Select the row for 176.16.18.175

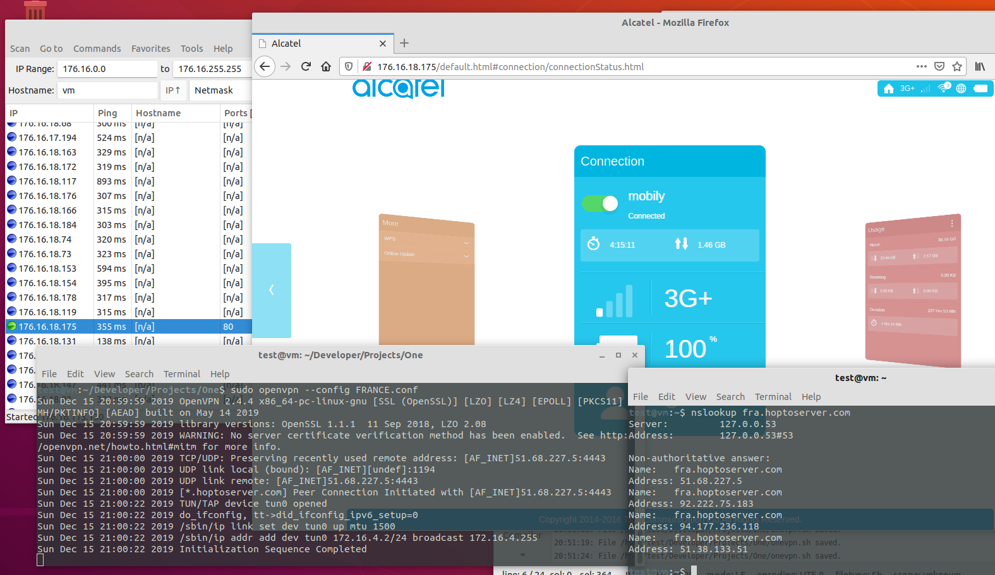[x=129, y=327]
